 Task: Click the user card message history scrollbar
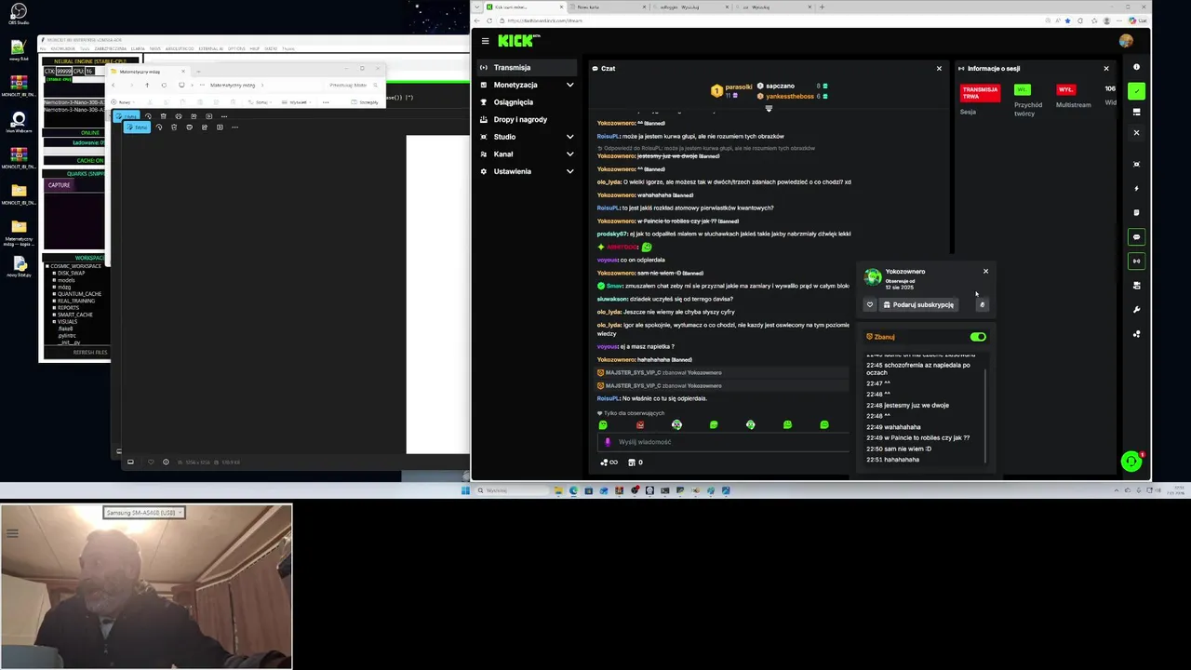coord(985,414)
